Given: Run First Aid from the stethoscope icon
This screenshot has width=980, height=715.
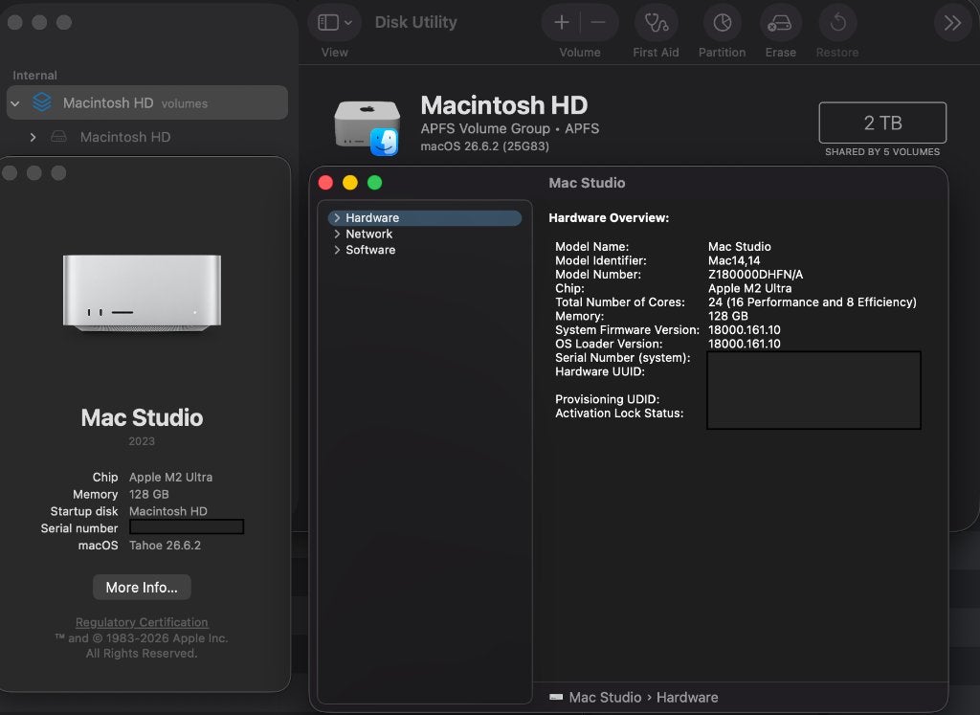Looking at the screenshot, I should [x=657, y=23].
